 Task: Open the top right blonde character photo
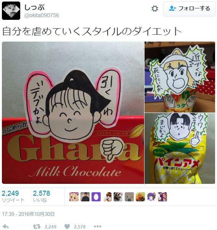[180, 77]
